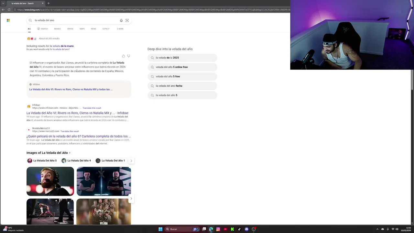Click the tray microphone icon
The width and height of the screenshot is (414, 233).
tap(388, 229)
